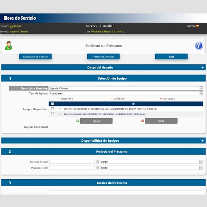Click the user avatar icon

point(8,45)
